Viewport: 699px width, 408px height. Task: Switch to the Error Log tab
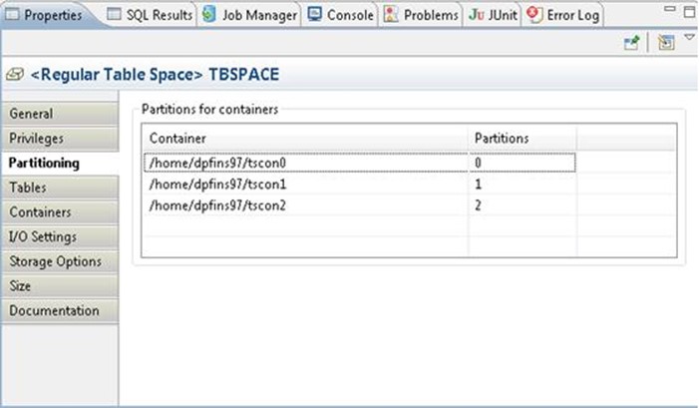click(562, 15)
